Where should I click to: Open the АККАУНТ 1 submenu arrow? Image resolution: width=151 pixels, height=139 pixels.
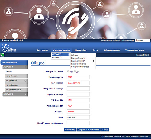pos(69,54)
